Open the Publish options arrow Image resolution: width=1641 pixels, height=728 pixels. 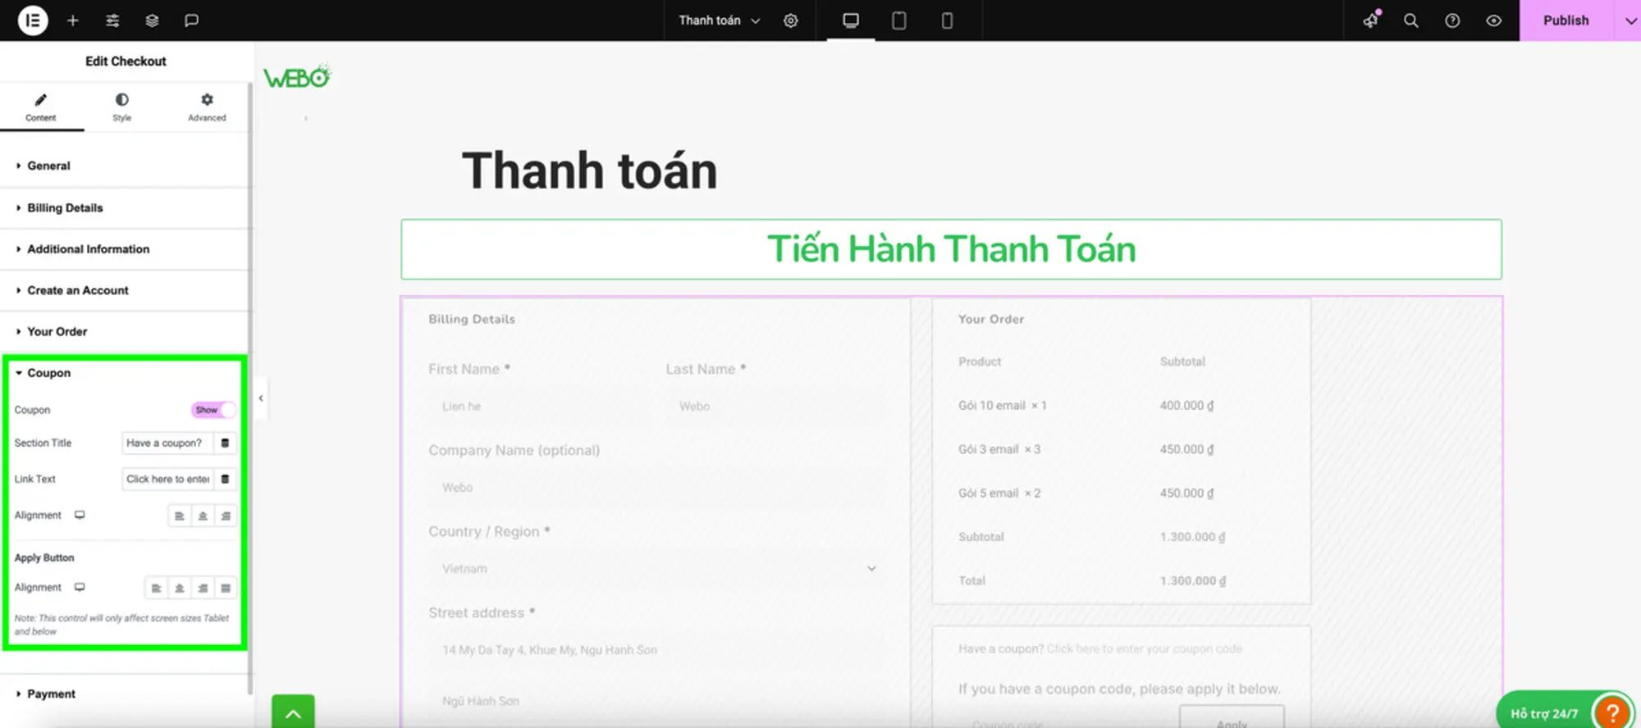(1630, 20)
